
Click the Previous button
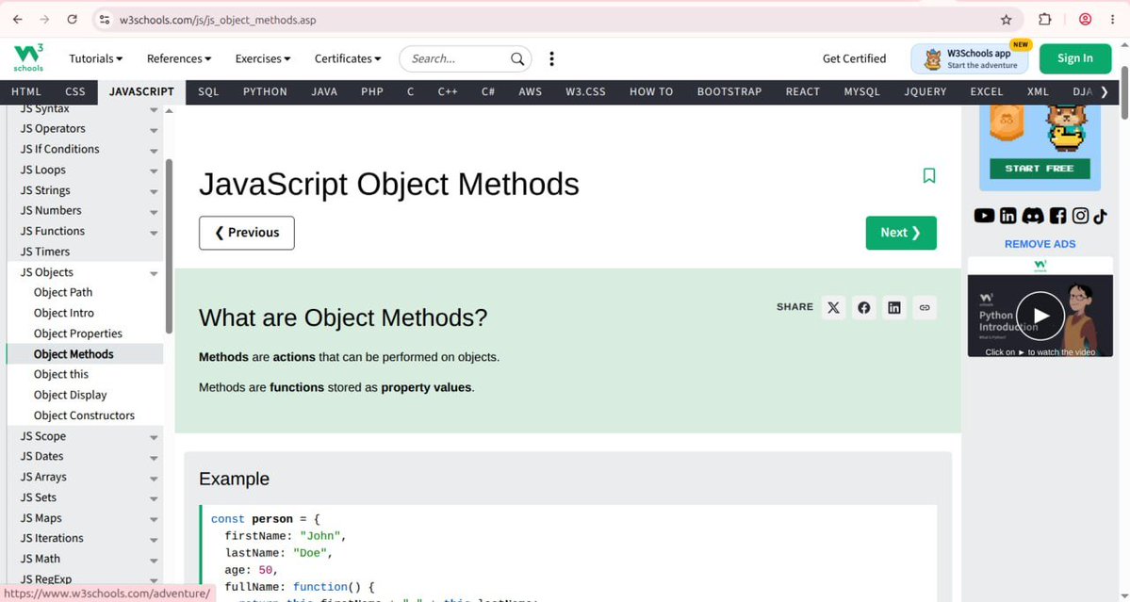[247, 233]
